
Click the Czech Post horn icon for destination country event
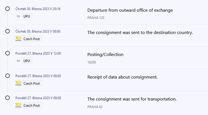tap(19, 39)
